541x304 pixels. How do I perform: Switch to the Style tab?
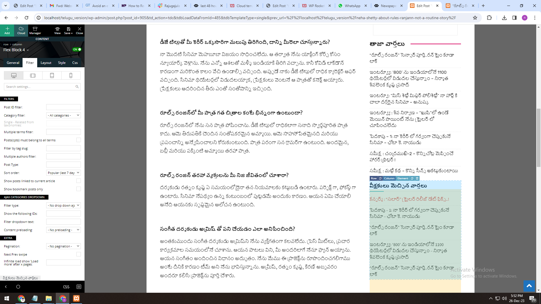(x=62, y=63)
